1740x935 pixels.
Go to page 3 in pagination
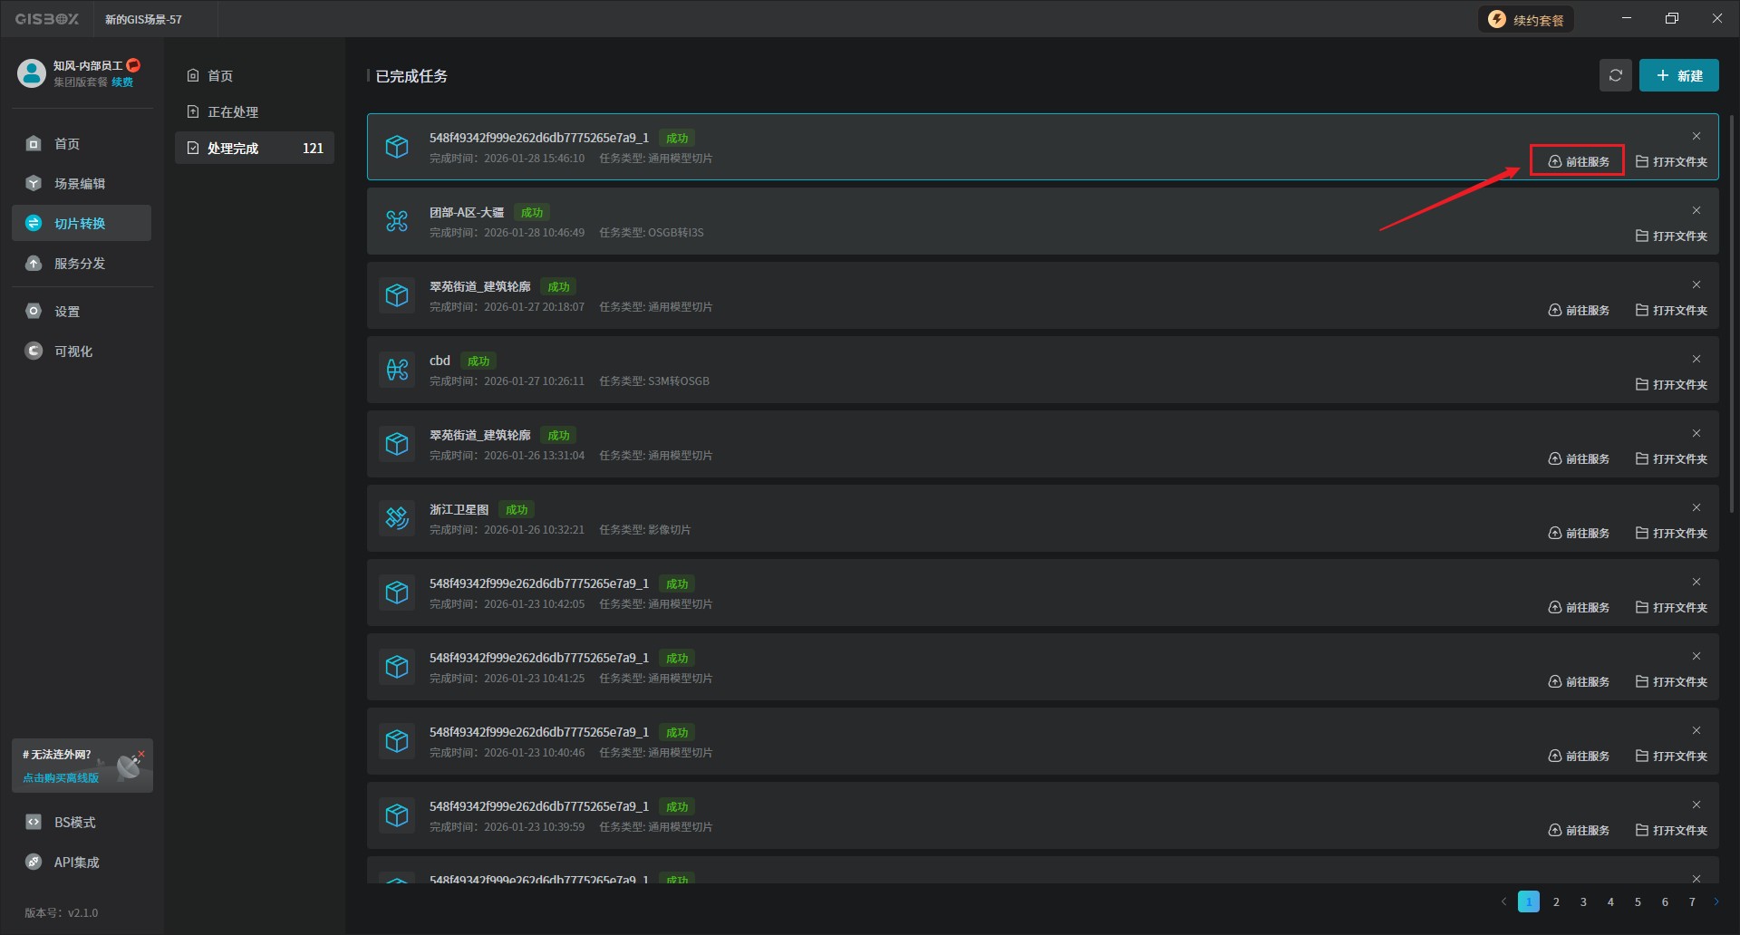click(1583, 902)
